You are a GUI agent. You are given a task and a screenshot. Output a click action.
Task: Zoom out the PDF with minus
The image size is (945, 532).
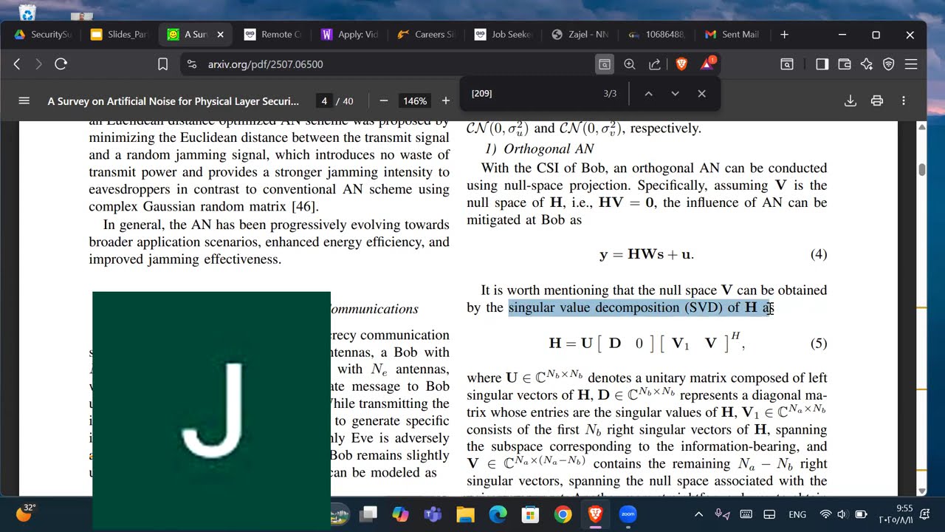point(384,100)
